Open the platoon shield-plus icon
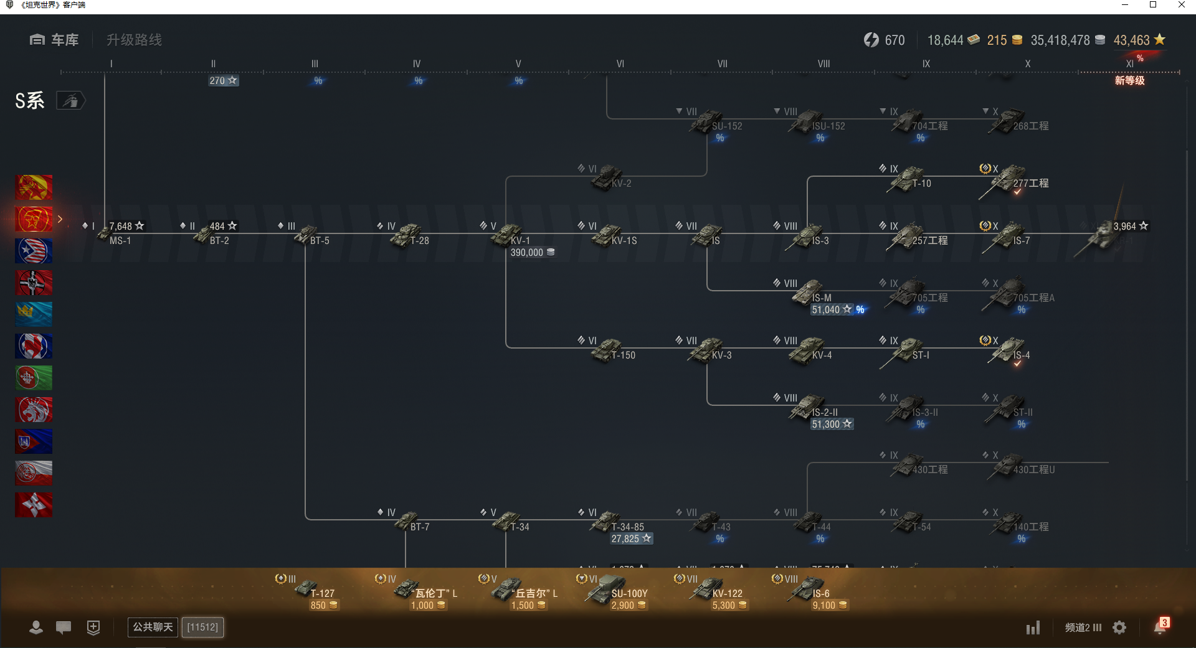Screen dimensions: 1196x648 coord(93,627)
